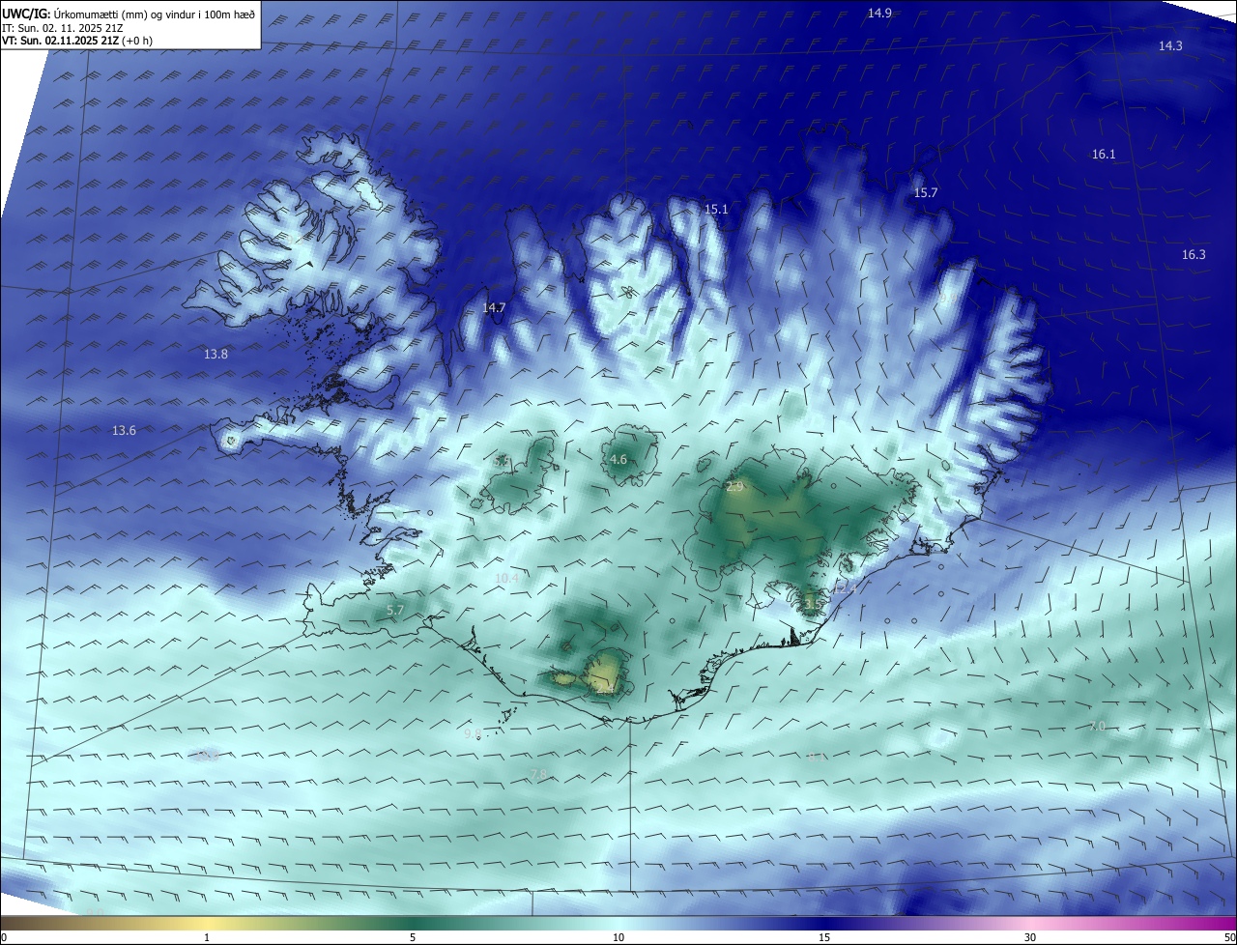This screenshot has height=945, width=1237.
Task: Click the 14.7 value label
Action: (x=494, y=307)
